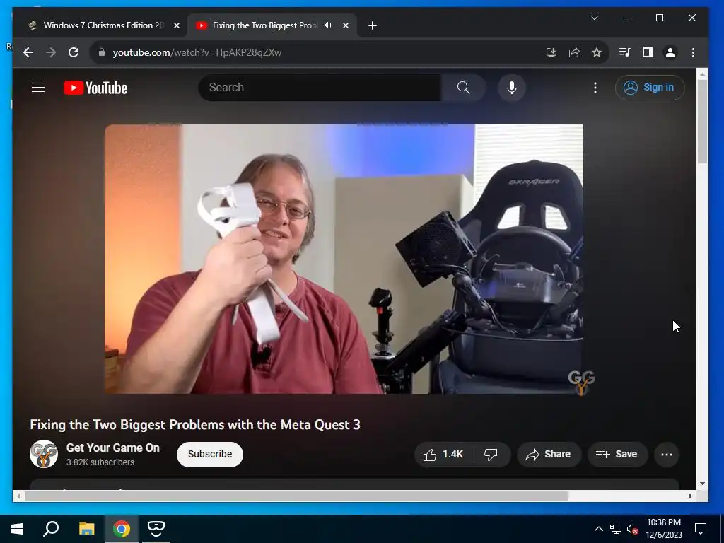724x543 pixels.
Task: Switch to Windows 7 Christmas Edition tab
Action: click(103, 25)
